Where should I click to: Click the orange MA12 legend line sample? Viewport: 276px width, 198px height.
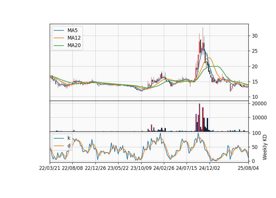59,38
